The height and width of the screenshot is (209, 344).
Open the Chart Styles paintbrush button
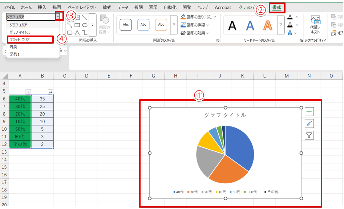(x=309, y=124)
